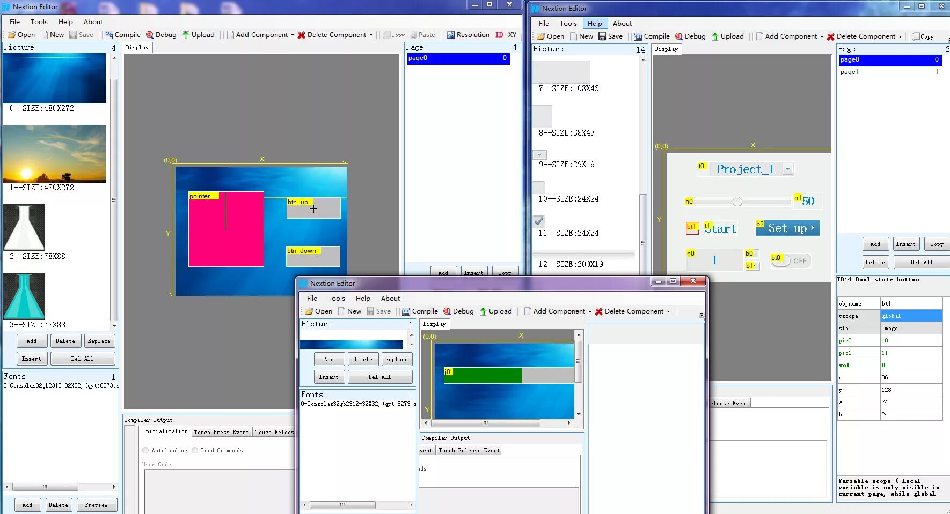The height and width of the screenshot is (514, 950).
Task: Switch to the Touch Press Event tab
Action: (x=221, y=431)
